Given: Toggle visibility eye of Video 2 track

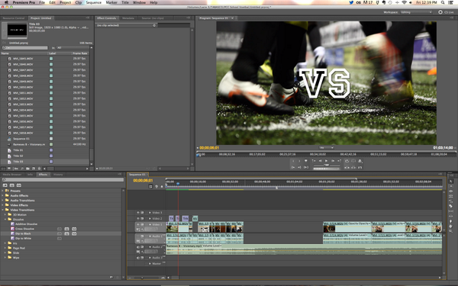Looking at the screenshot, I should tap(138, 218).
